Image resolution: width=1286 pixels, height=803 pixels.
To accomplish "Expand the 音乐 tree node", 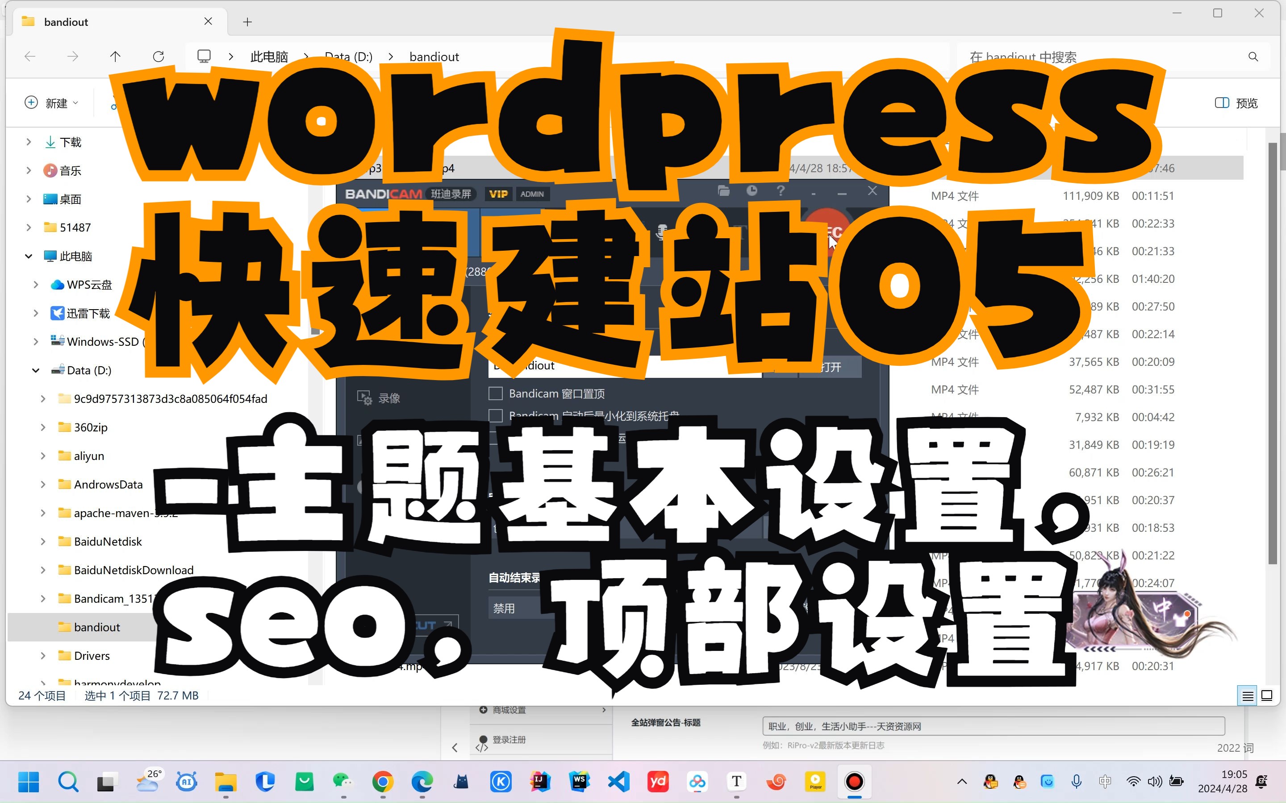I will point(29,170).
